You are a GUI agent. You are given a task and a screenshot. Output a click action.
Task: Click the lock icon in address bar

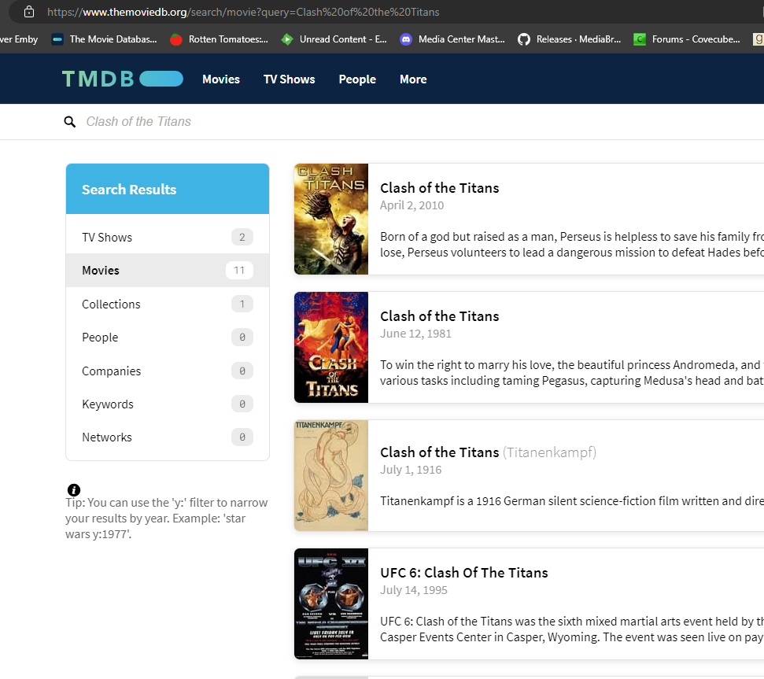coord(29,12)
